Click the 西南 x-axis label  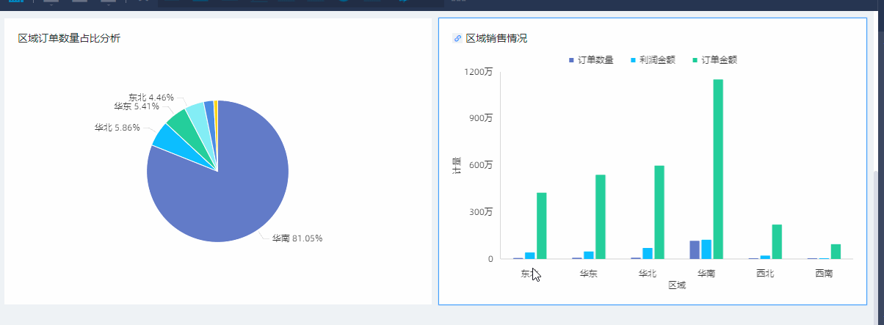coord(824,274)
